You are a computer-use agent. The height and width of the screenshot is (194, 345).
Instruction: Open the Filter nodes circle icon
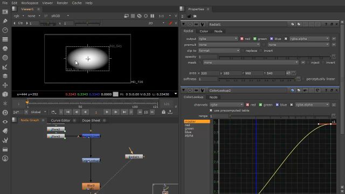tap(5, 58)
